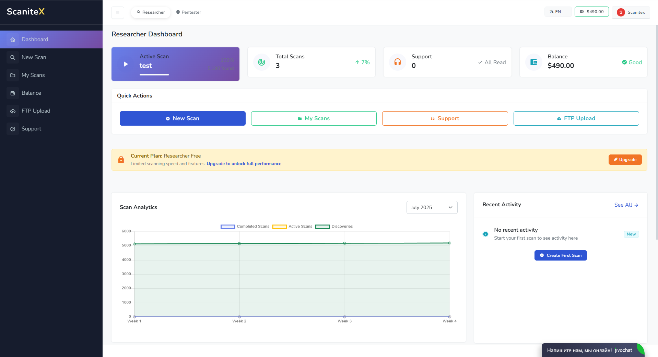Click the red S user avatar

coord(621,12)
